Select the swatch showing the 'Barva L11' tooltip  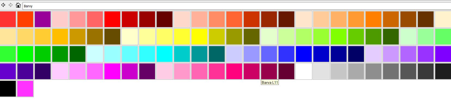[x=269, y=71]
